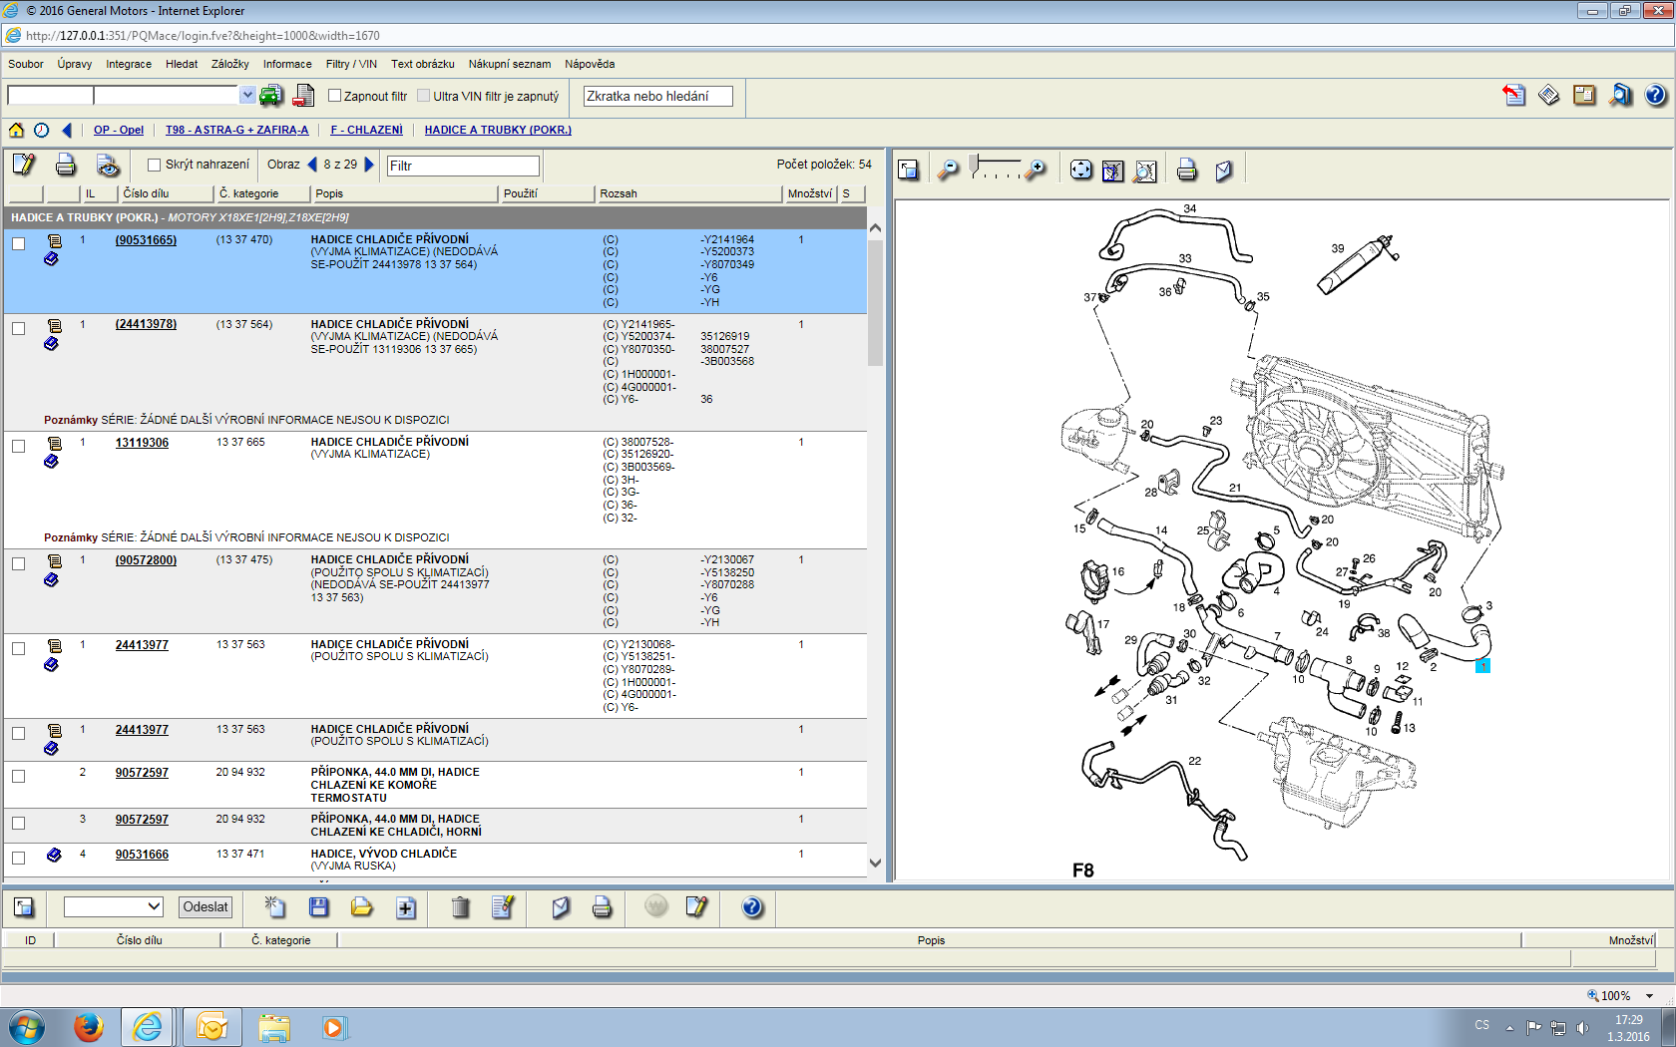Click the pan arrows icon in diagram toolbar

[1080, 170]
